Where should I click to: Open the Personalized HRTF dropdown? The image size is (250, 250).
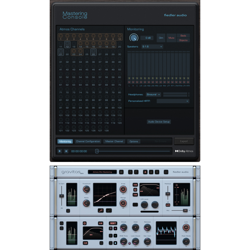point(173,101)
